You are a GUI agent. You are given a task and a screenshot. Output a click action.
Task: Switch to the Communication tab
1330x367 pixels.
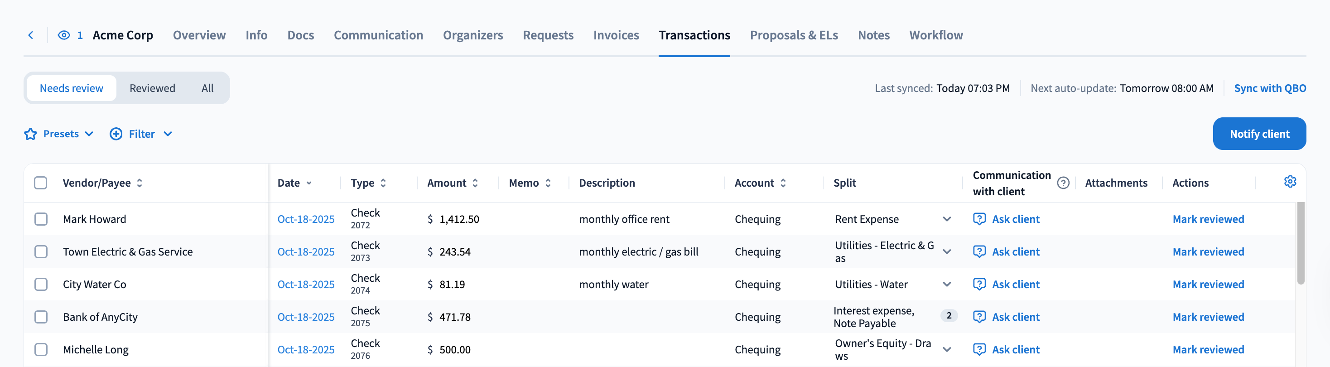click(378, 35)
